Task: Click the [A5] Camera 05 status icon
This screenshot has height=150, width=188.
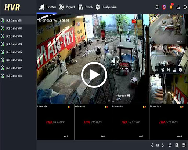Action: pyautogui.click(x=3, y=52)
